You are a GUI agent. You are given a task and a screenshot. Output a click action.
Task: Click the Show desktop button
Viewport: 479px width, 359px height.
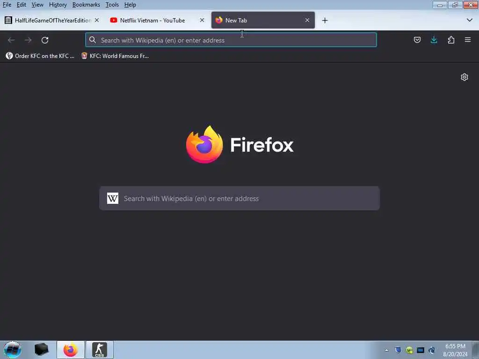[476, 350]
